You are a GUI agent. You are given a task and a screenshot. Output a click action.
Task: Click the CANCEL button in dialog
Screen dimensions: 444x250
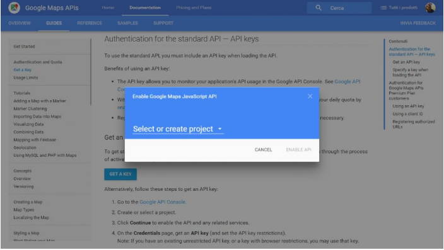click(263, 150)
